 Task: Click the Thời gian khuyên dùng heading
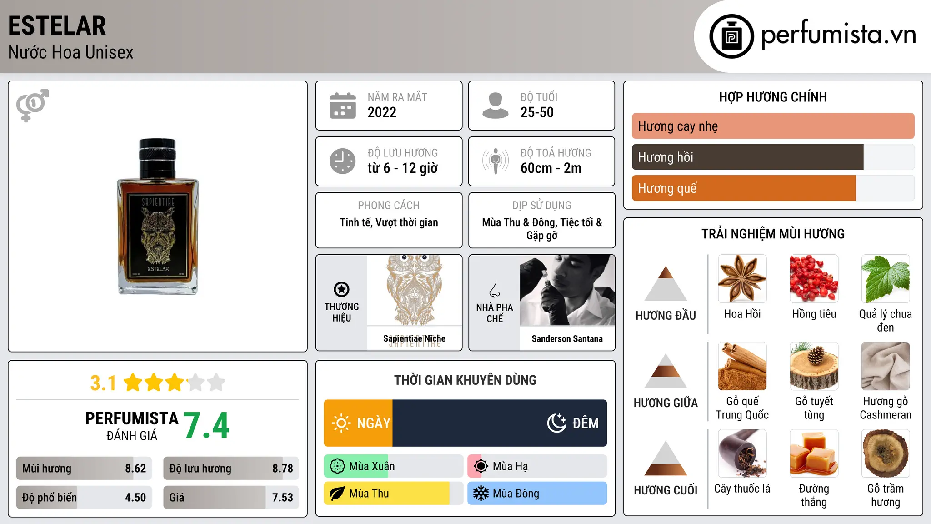click(465, 380)
